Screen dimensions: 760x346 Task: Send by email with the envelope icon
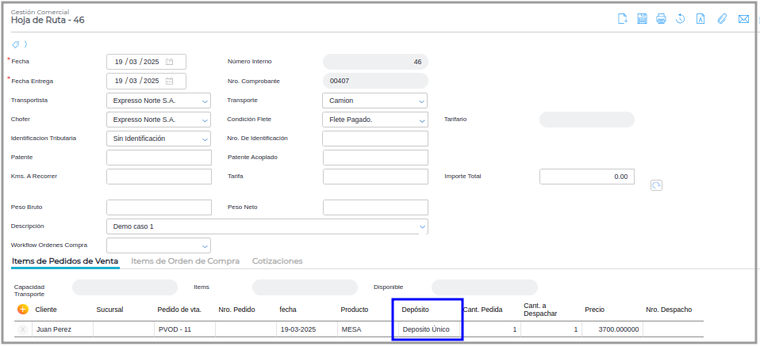click(x=743, y=19)
